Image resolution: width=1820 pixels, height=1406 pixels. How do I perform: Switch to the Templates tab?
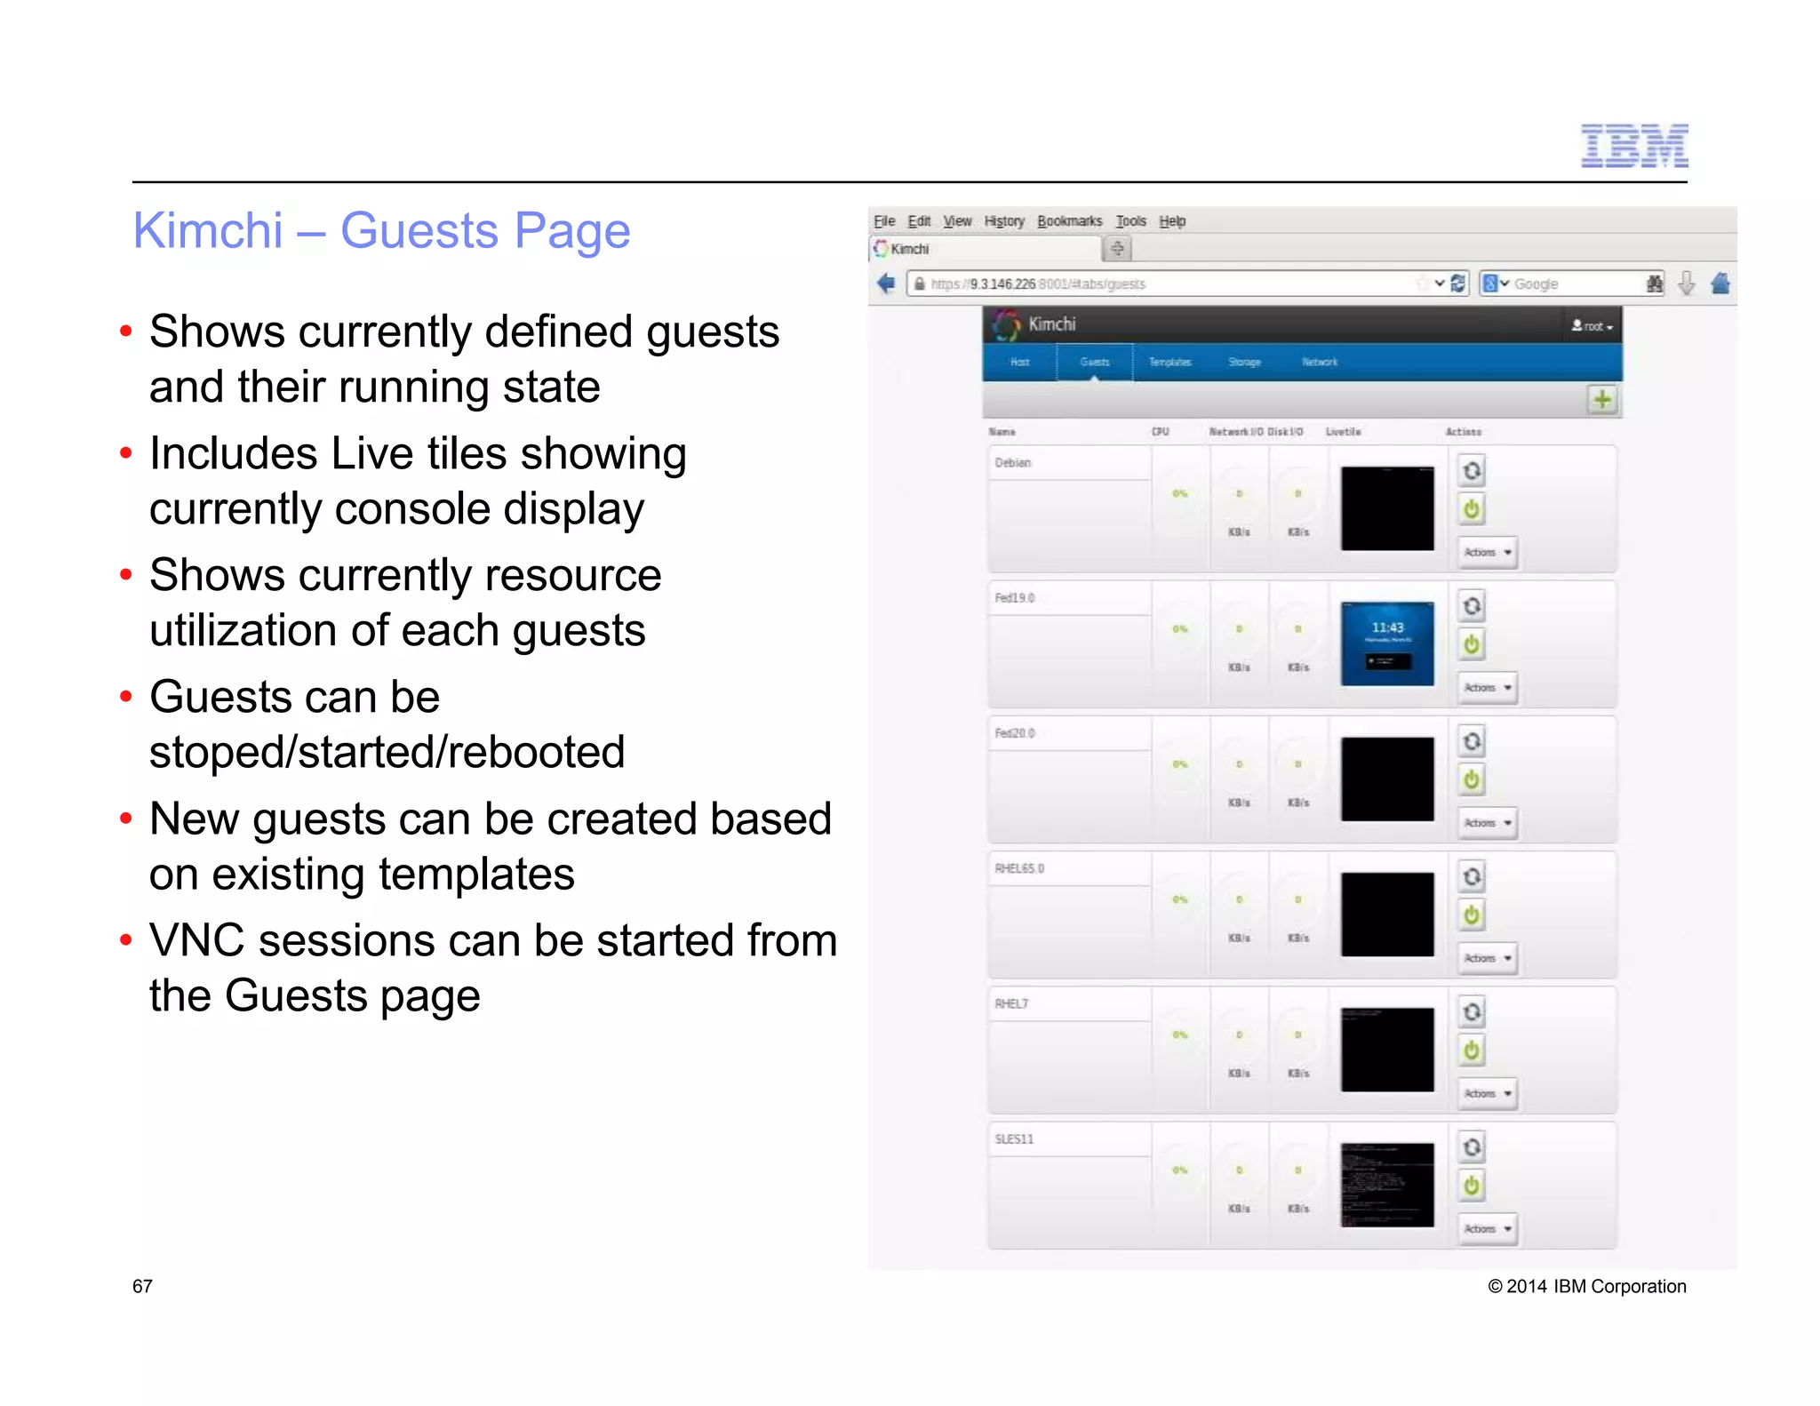1169,362
